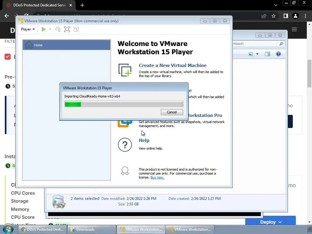Click Create a New Virtual Machine link

tap(173, 65)
